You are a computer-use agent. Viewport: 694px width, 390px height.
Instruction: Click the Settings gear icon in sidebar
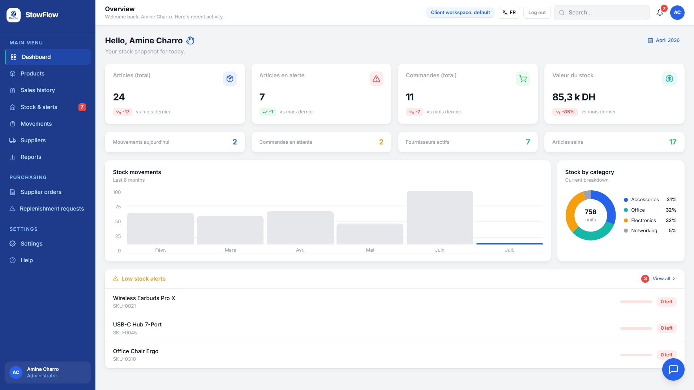13,244
